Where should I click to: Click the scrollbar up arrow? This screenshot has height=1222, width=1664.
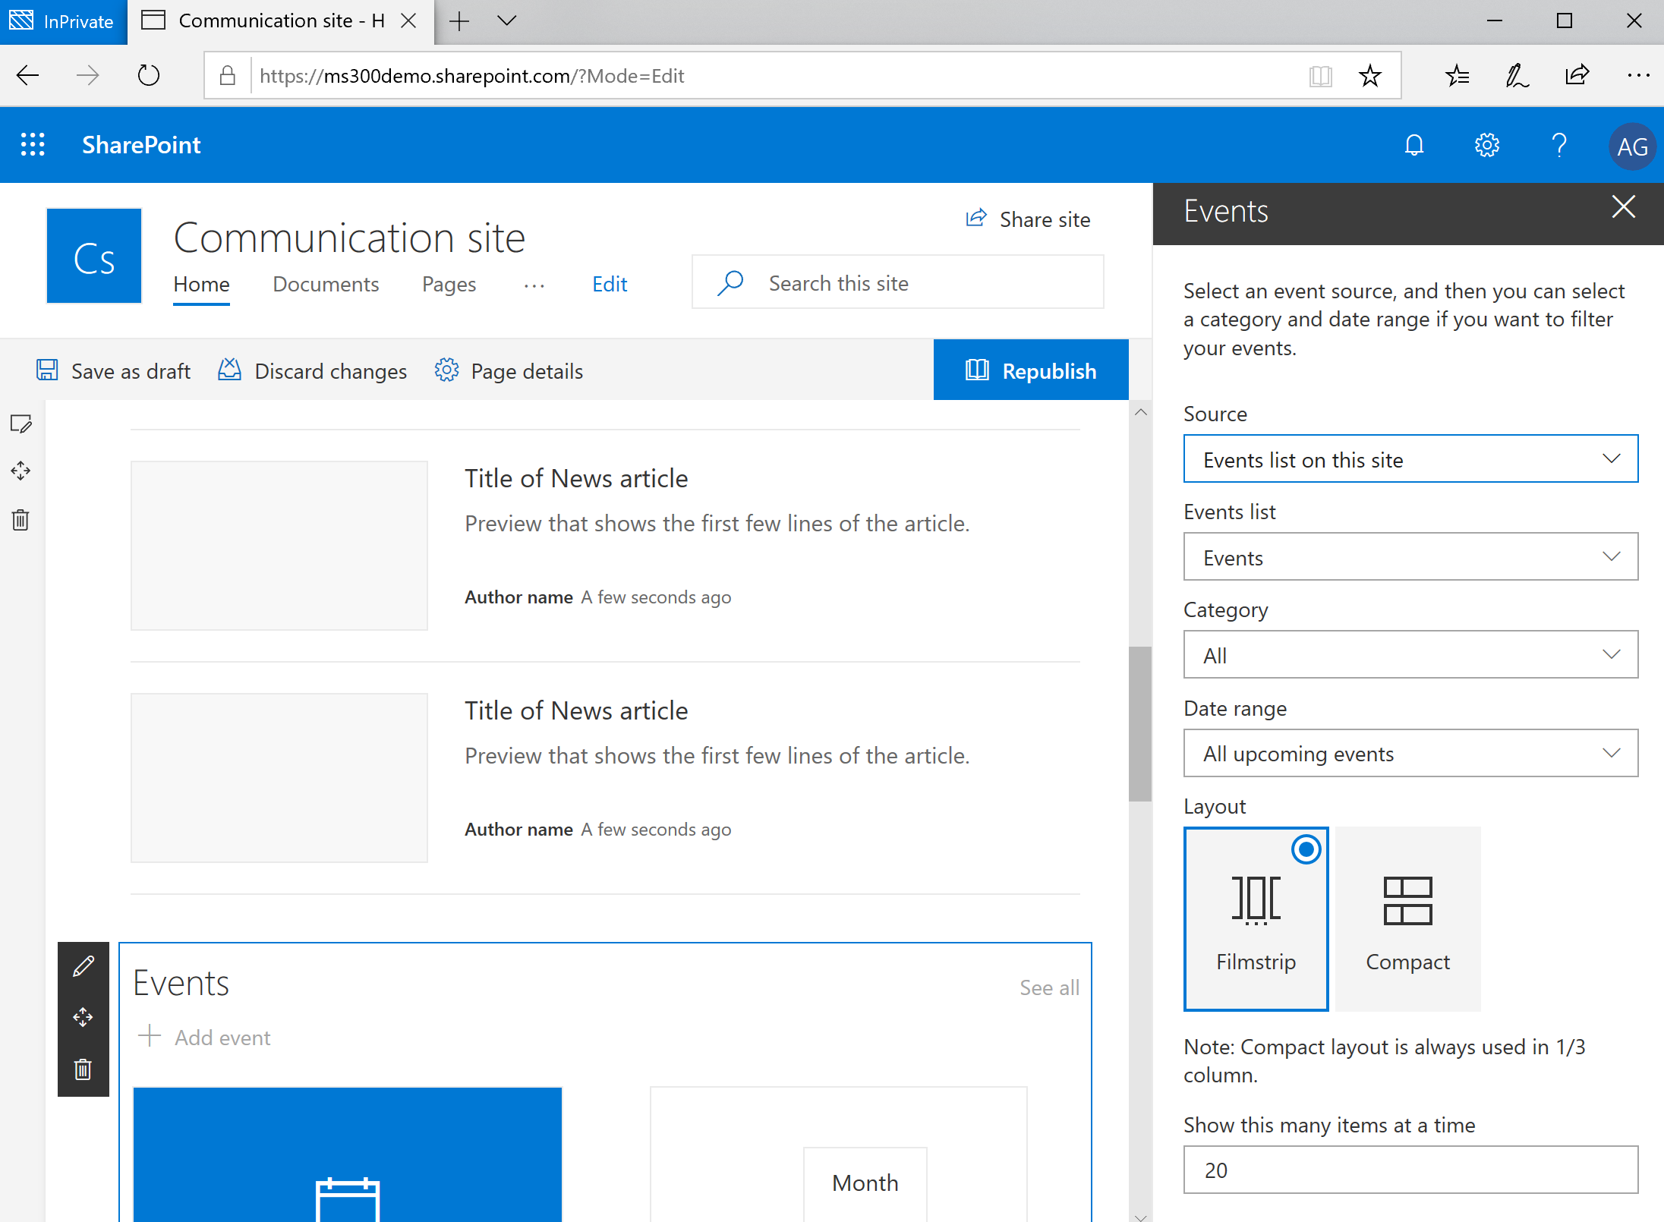[1140, 412]
